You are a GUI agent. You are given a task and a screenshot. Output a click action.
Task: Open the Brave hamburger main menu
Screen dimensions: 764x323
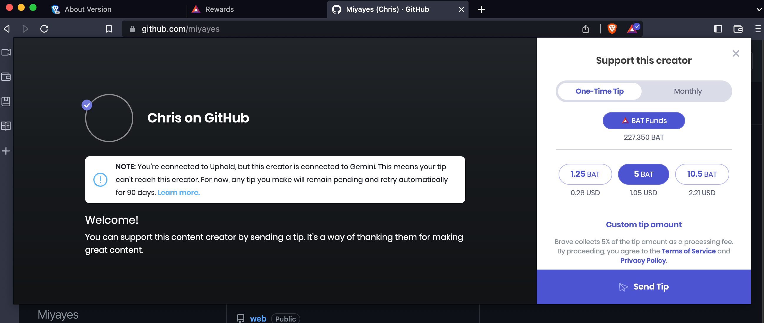[x=758, y=29]
